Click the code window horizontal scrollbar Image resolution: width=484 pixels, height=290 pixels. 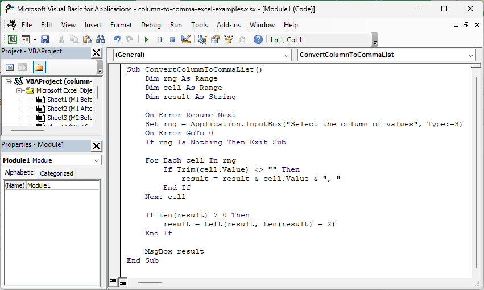tap(150, 282)
